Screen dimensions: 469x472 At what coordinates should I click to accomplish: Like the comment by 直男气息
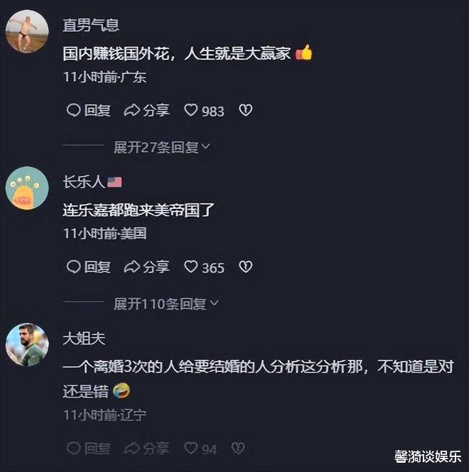(204, 110)
